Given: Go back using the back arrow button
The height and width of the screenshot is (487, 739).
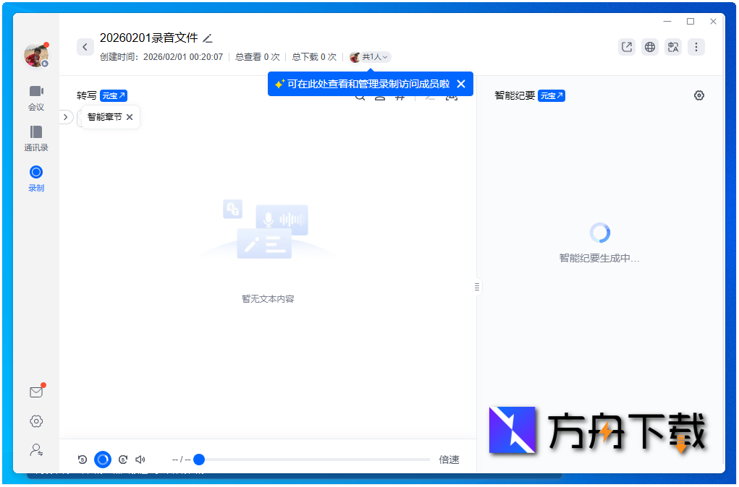Looking at the screenshot, I should [85, 46].
